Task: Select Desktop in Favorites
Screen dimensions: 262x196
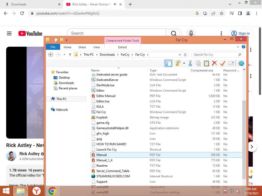Action: coord(64,78)
